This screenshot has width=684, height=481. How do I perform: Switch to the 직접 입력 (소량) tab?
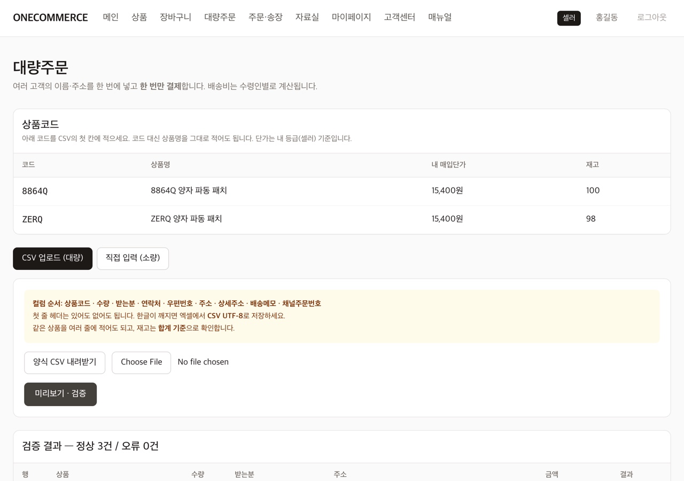point(133,258)
